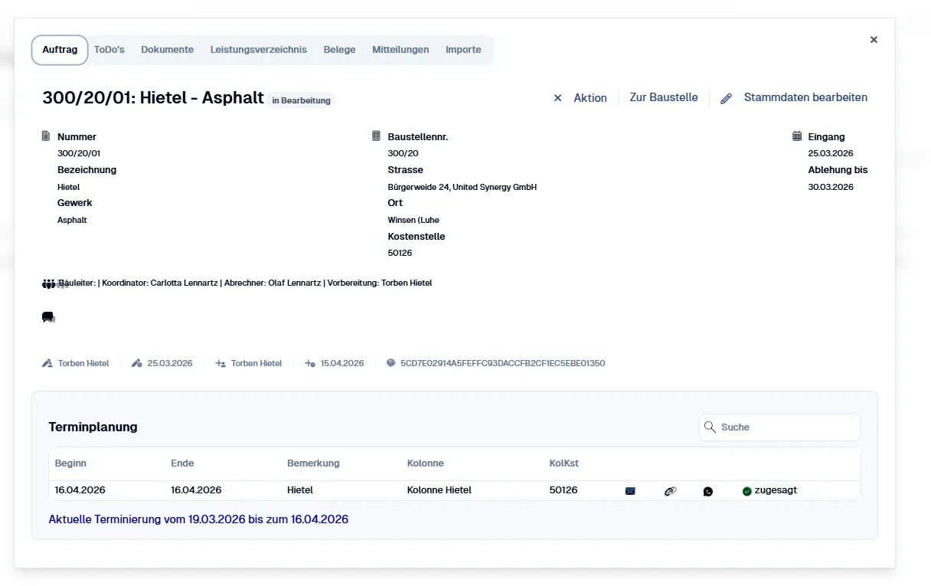
Task: Click the search magnifier in the Suche field
Action: [710, 427]
